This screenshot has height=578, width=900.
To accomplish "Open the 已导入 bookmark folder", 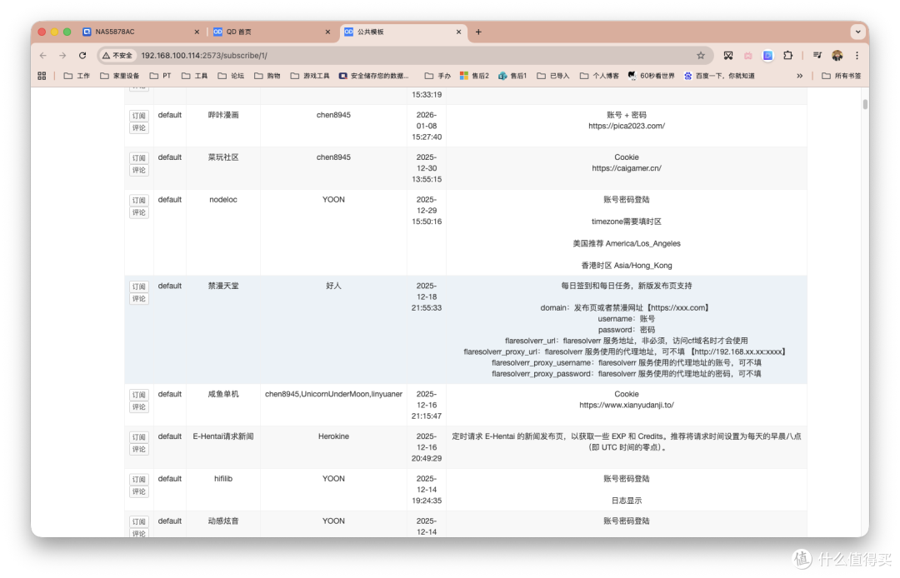I will 553,76.
